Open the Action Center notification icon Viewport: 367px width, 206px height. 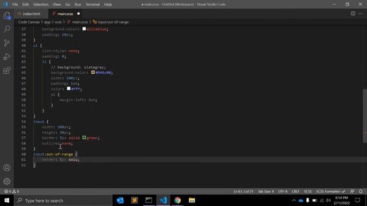pyautogui.click(x=357, y=200)
